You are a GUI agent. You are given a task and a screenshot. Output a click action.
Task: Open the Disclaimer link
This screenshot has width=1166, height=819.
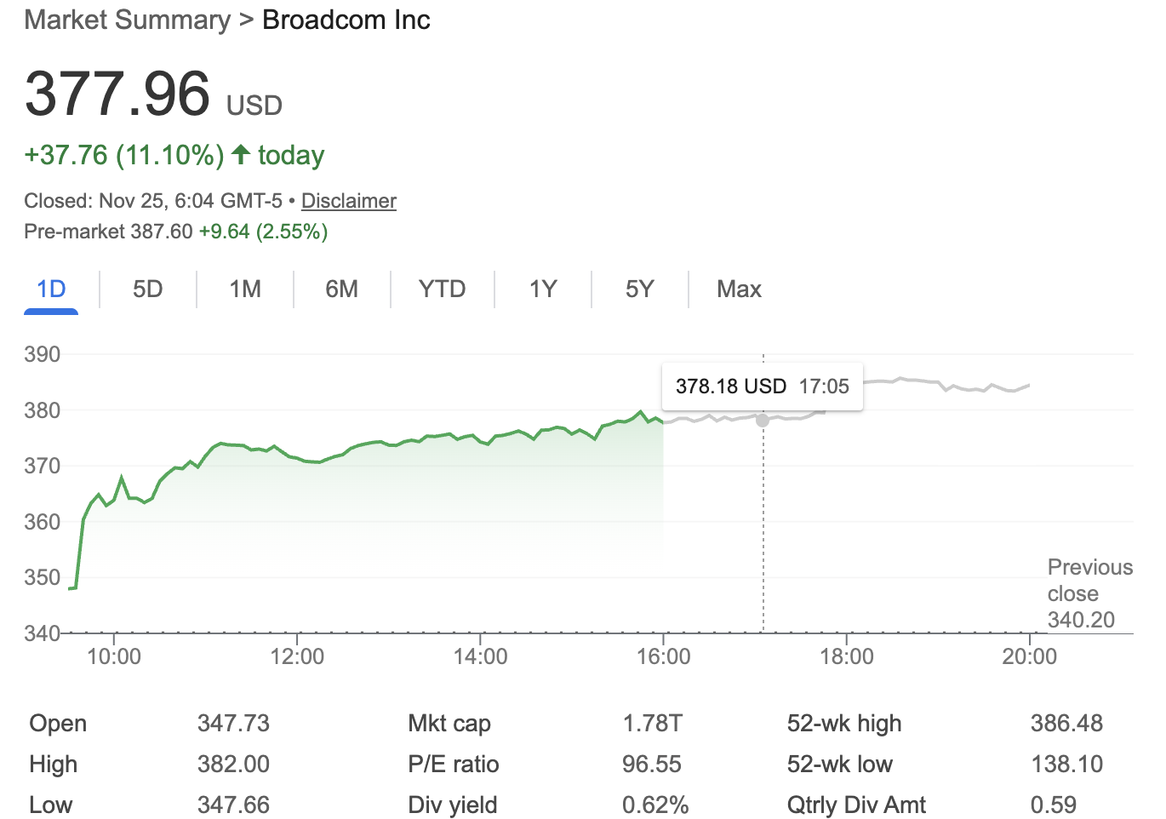348,201
